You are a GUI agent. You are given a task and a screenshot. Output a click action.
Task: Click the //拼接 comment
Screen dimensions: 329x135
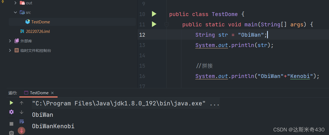click(204, 66)
